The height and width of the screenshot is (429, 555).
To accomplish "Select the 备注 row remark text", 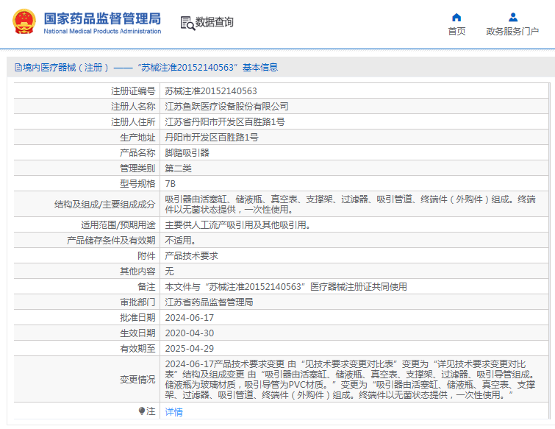I will (x=286, y=286).
